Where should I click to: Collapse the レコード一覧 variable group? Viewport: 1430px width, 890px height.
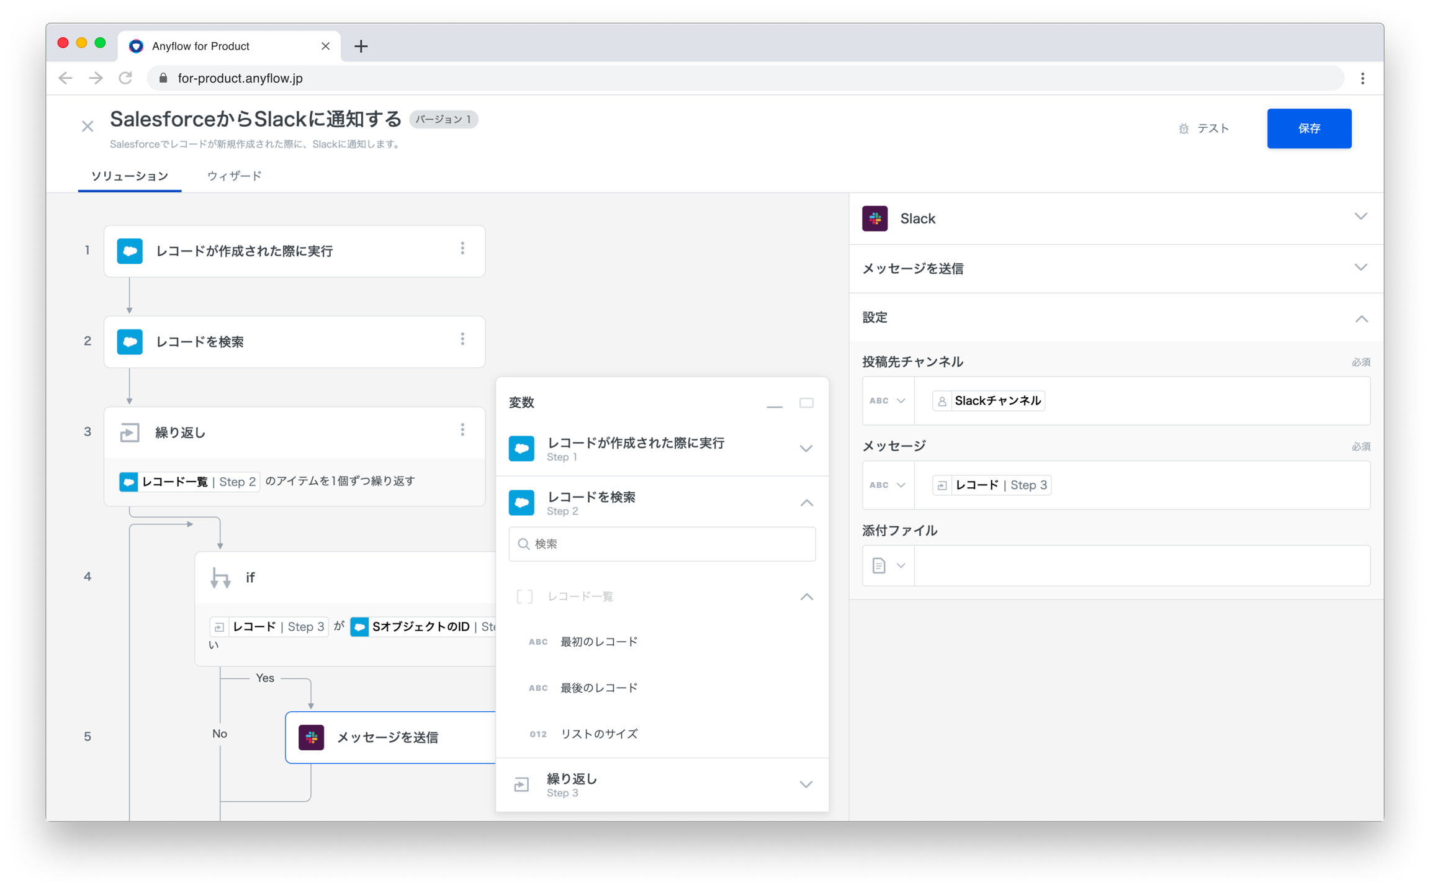806,597
